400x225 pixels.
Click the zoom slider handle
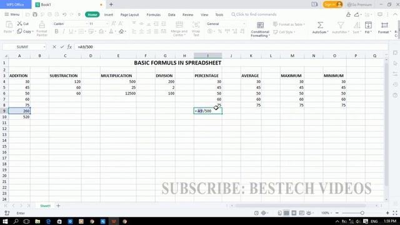362,213
